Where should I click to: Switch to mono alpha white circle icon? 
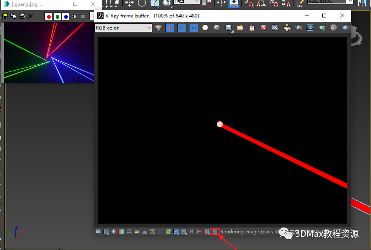(x=205, y=28)
